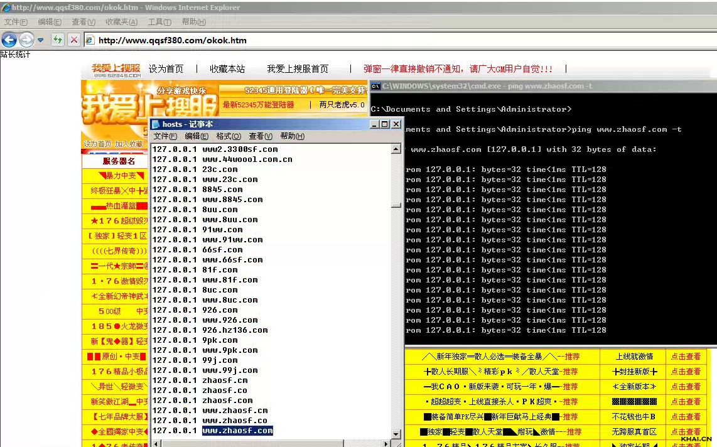Open Notepad 格式(O) format menu

pos(229,136)
